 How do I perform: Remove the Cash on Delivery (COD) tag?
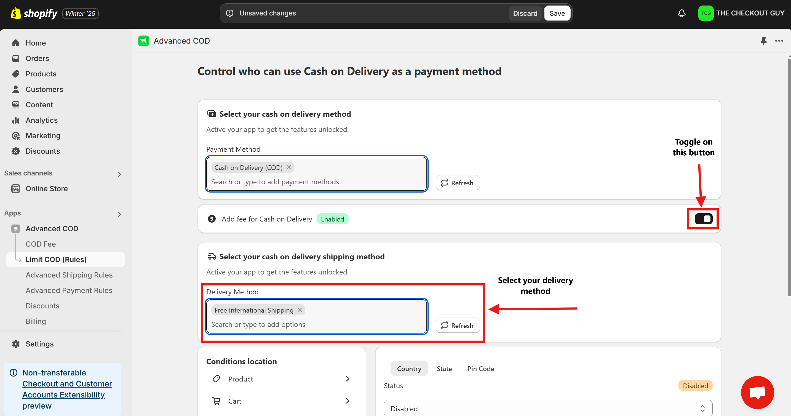[x=289, y=167]
